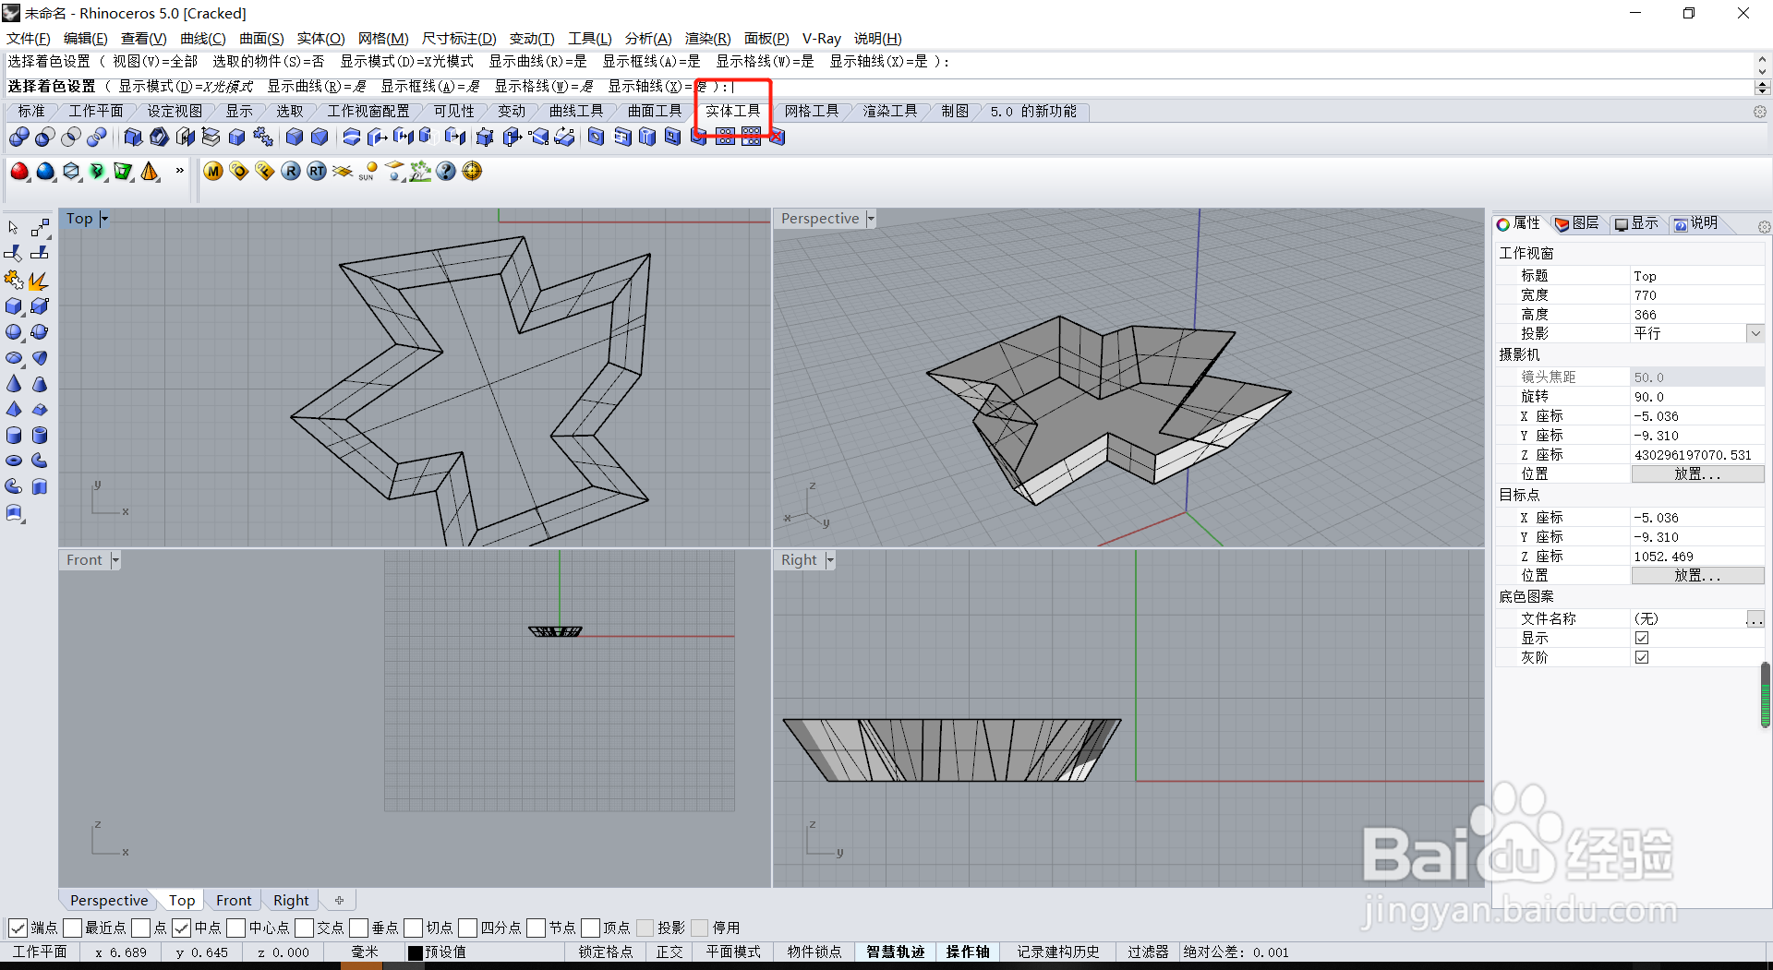The height and width of the screenshot is (970, 1773).
Task: Toggle the 中点 osnap checkbox
Action: [x=181, y=928]
